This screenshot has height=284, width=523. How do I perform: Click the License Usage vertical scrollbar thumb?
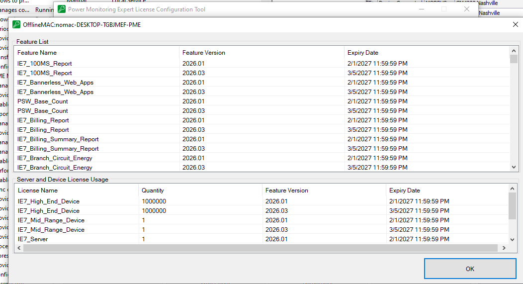point(513,206)
